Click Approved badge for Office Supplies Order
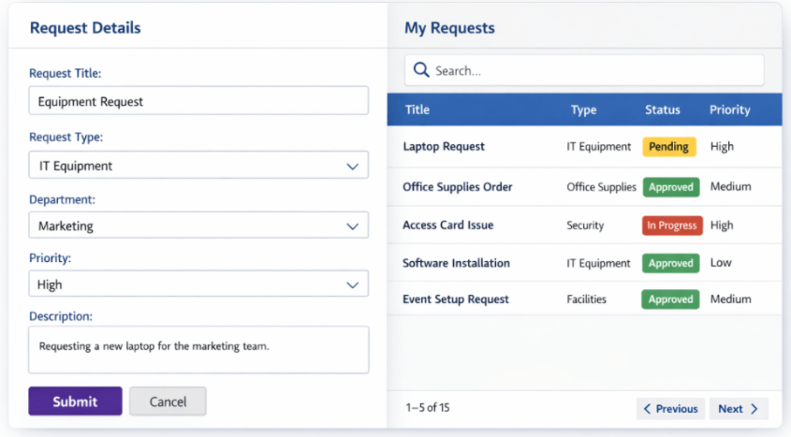The width and height of the screenshot is (791, 437). [671, 187]
